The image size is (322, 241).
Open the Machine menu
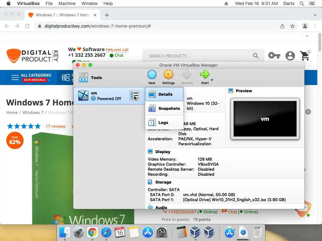point(67,3)
